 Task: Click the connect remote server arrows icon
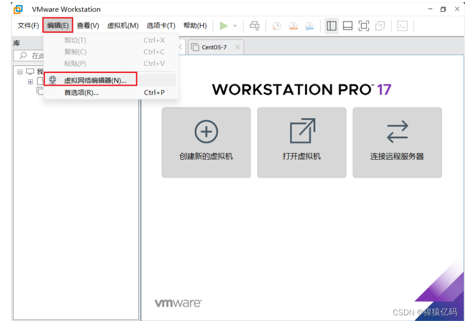click(398, 131)
